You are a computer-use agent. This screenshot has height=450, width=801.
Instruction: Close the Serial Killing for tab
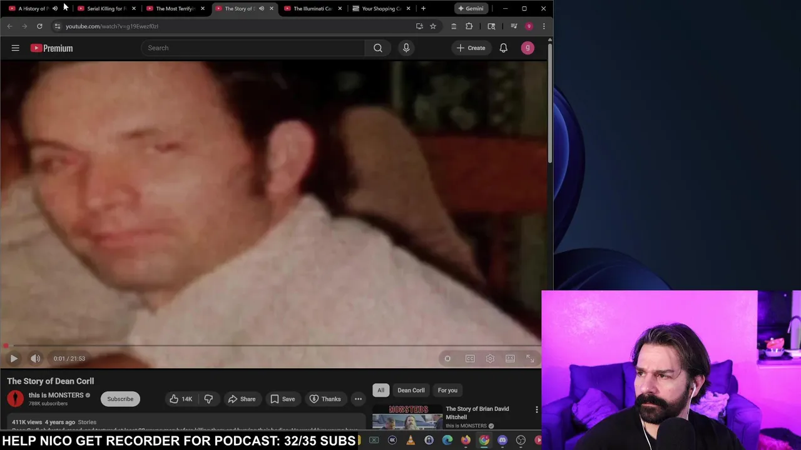[134, 8]
